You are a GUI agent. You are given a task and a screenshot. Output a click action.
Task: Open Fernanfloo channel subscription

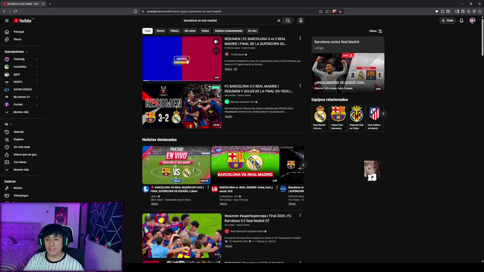[20, 66]
